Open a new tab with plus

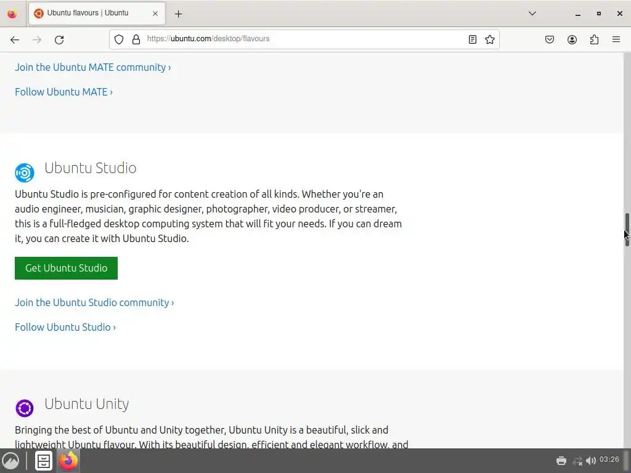click(179, 14)
